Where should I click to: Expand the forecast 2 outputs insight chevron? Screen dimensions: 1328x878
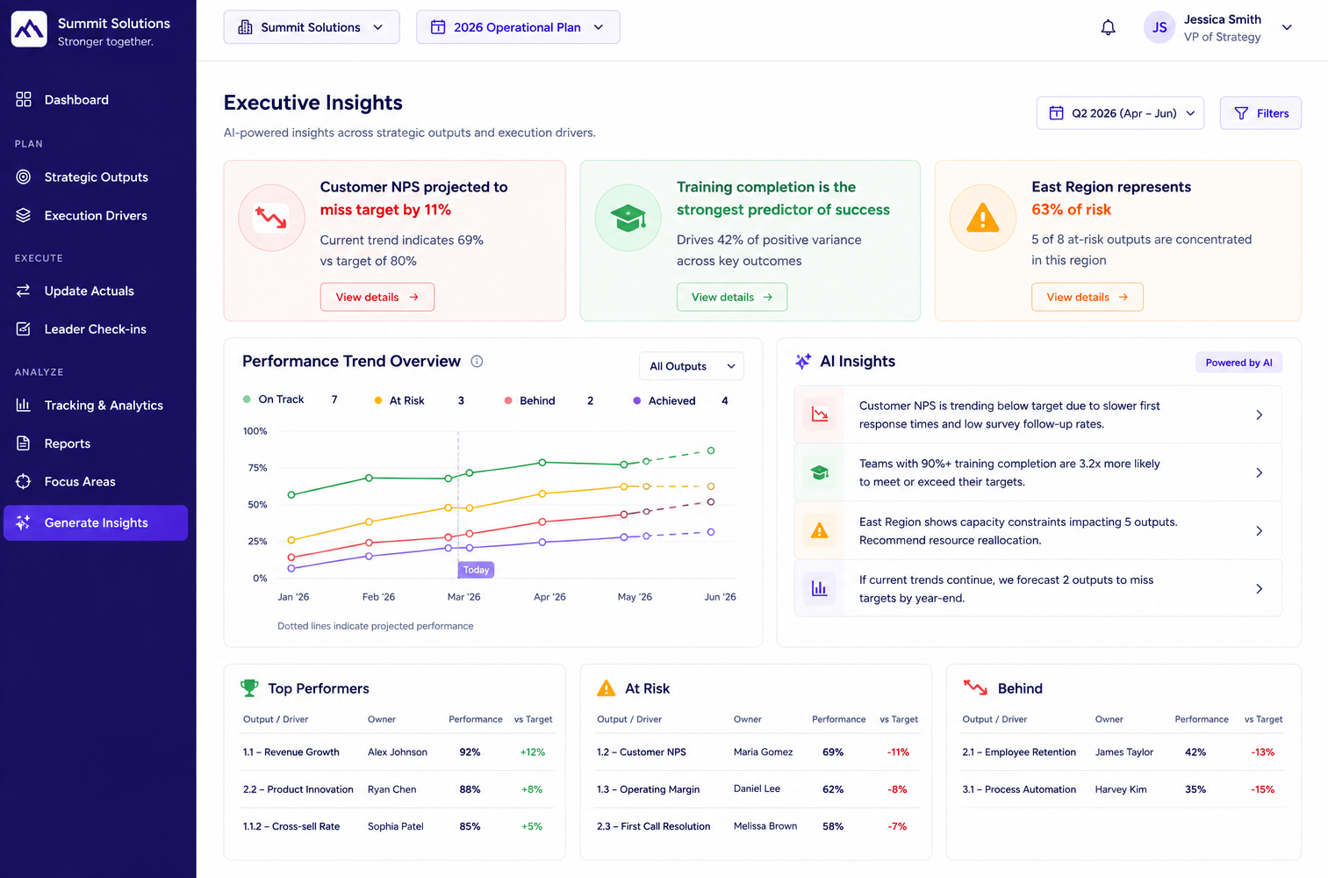click(x=1259, y=588)
